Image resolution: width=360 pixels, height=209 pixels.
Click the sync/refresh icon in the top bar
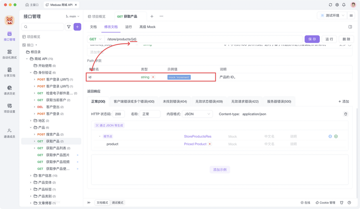click(x=330, y=5)
